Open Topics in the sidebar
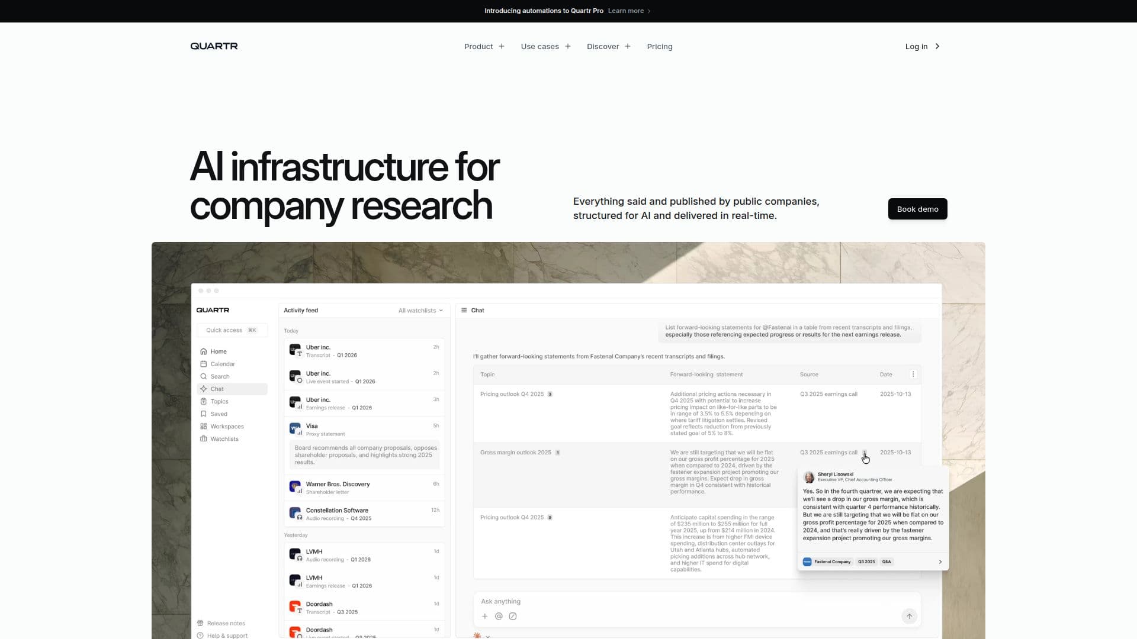The height and width of the screenshot is (639, 1137). [x=232, y=401]
